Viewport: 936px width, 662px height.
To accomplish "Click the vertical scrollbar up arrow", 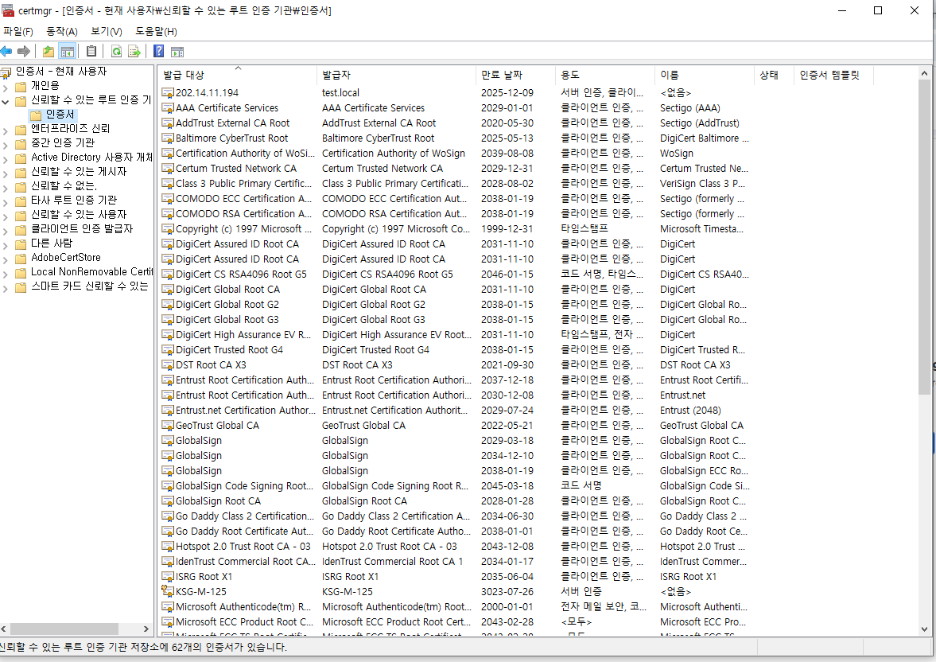I will click(x=924, y=73).
